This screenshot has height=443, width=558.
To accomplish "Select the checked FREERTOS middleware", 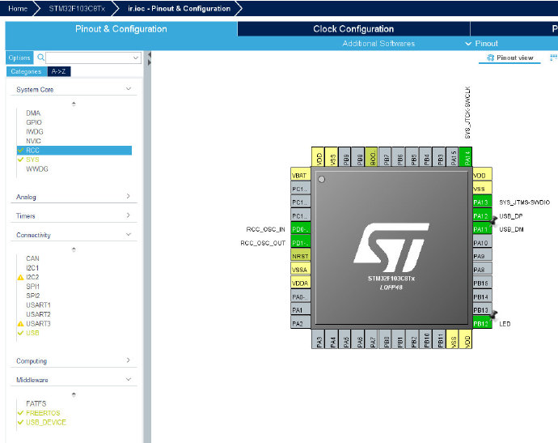I will [x=43, y=413].
